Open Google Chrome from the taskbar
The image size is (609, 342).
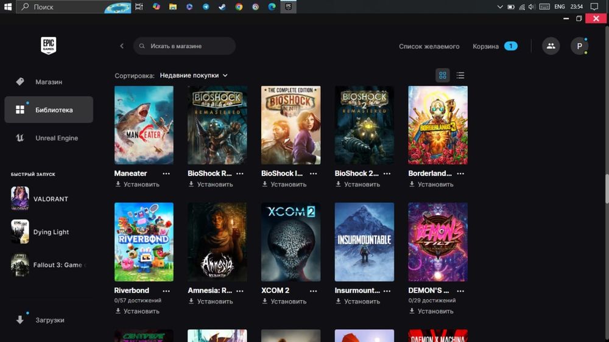click(x=239, y=7)
